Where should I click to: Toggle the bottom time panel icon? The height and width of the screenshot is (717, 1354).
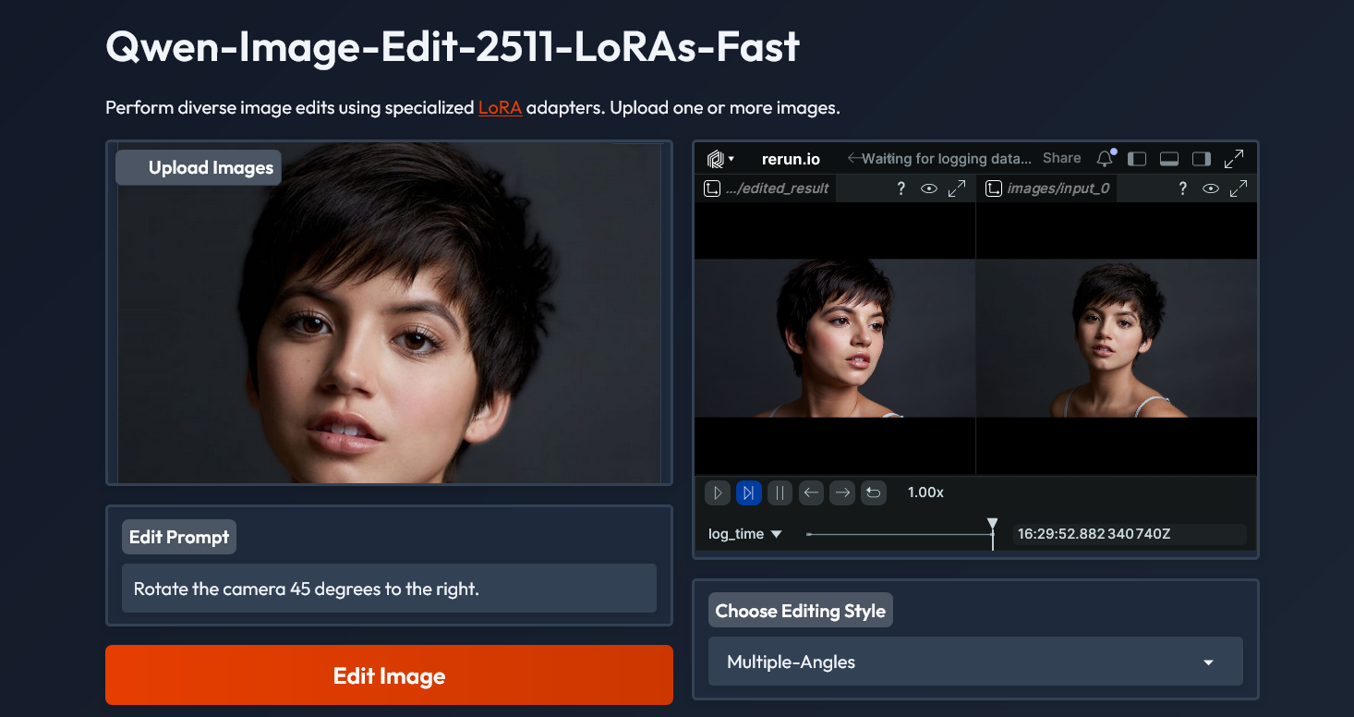tap(1168, 159)
